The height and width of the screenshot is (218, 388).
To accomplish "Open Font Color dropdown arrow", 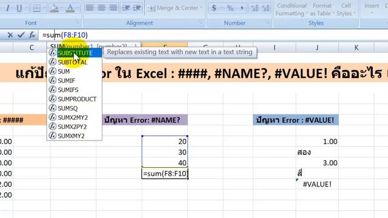I will pos(77,8).
